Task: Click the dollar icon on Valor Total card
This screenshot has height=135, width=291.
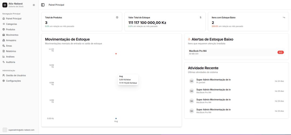Action: pyautogui.click(x=200, y=17)
